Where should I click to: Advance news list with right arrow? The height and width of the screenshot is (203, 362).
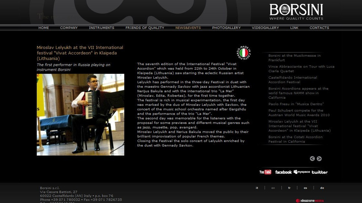point(319,158)
